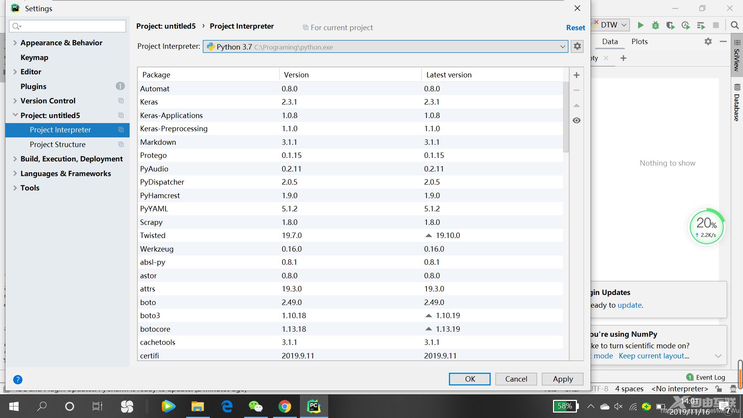743x418 pixels.
Task: Expand Build, Execution, Deployment node
Action: coord(15,159)
